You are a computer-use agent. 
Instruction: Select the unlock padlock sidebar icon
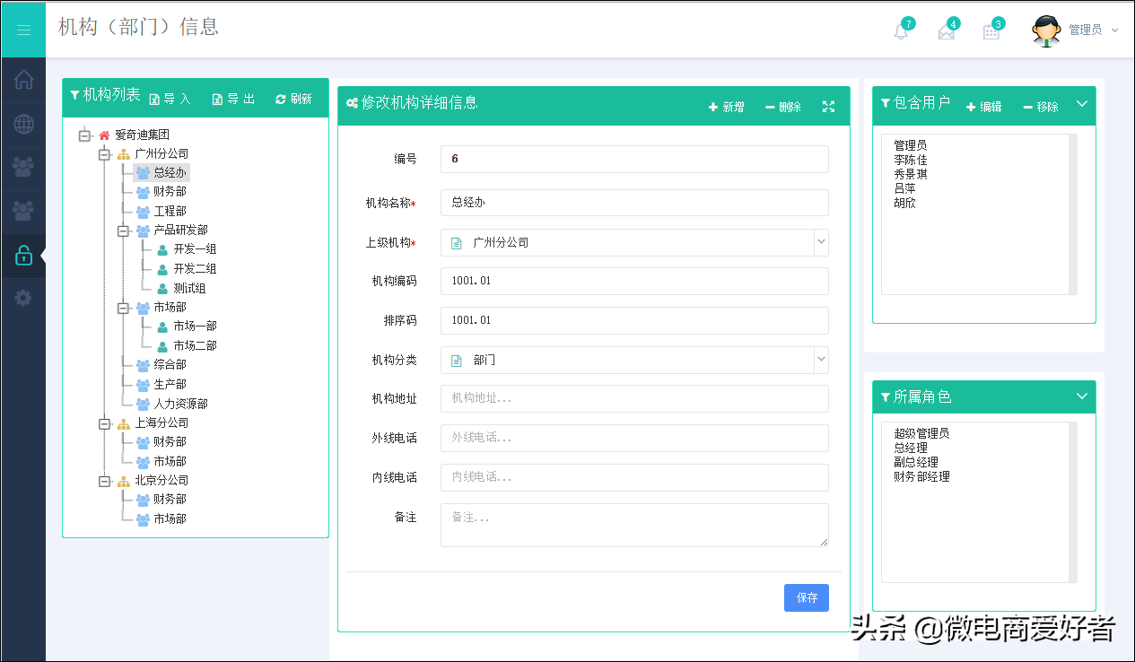coord(23,256)
